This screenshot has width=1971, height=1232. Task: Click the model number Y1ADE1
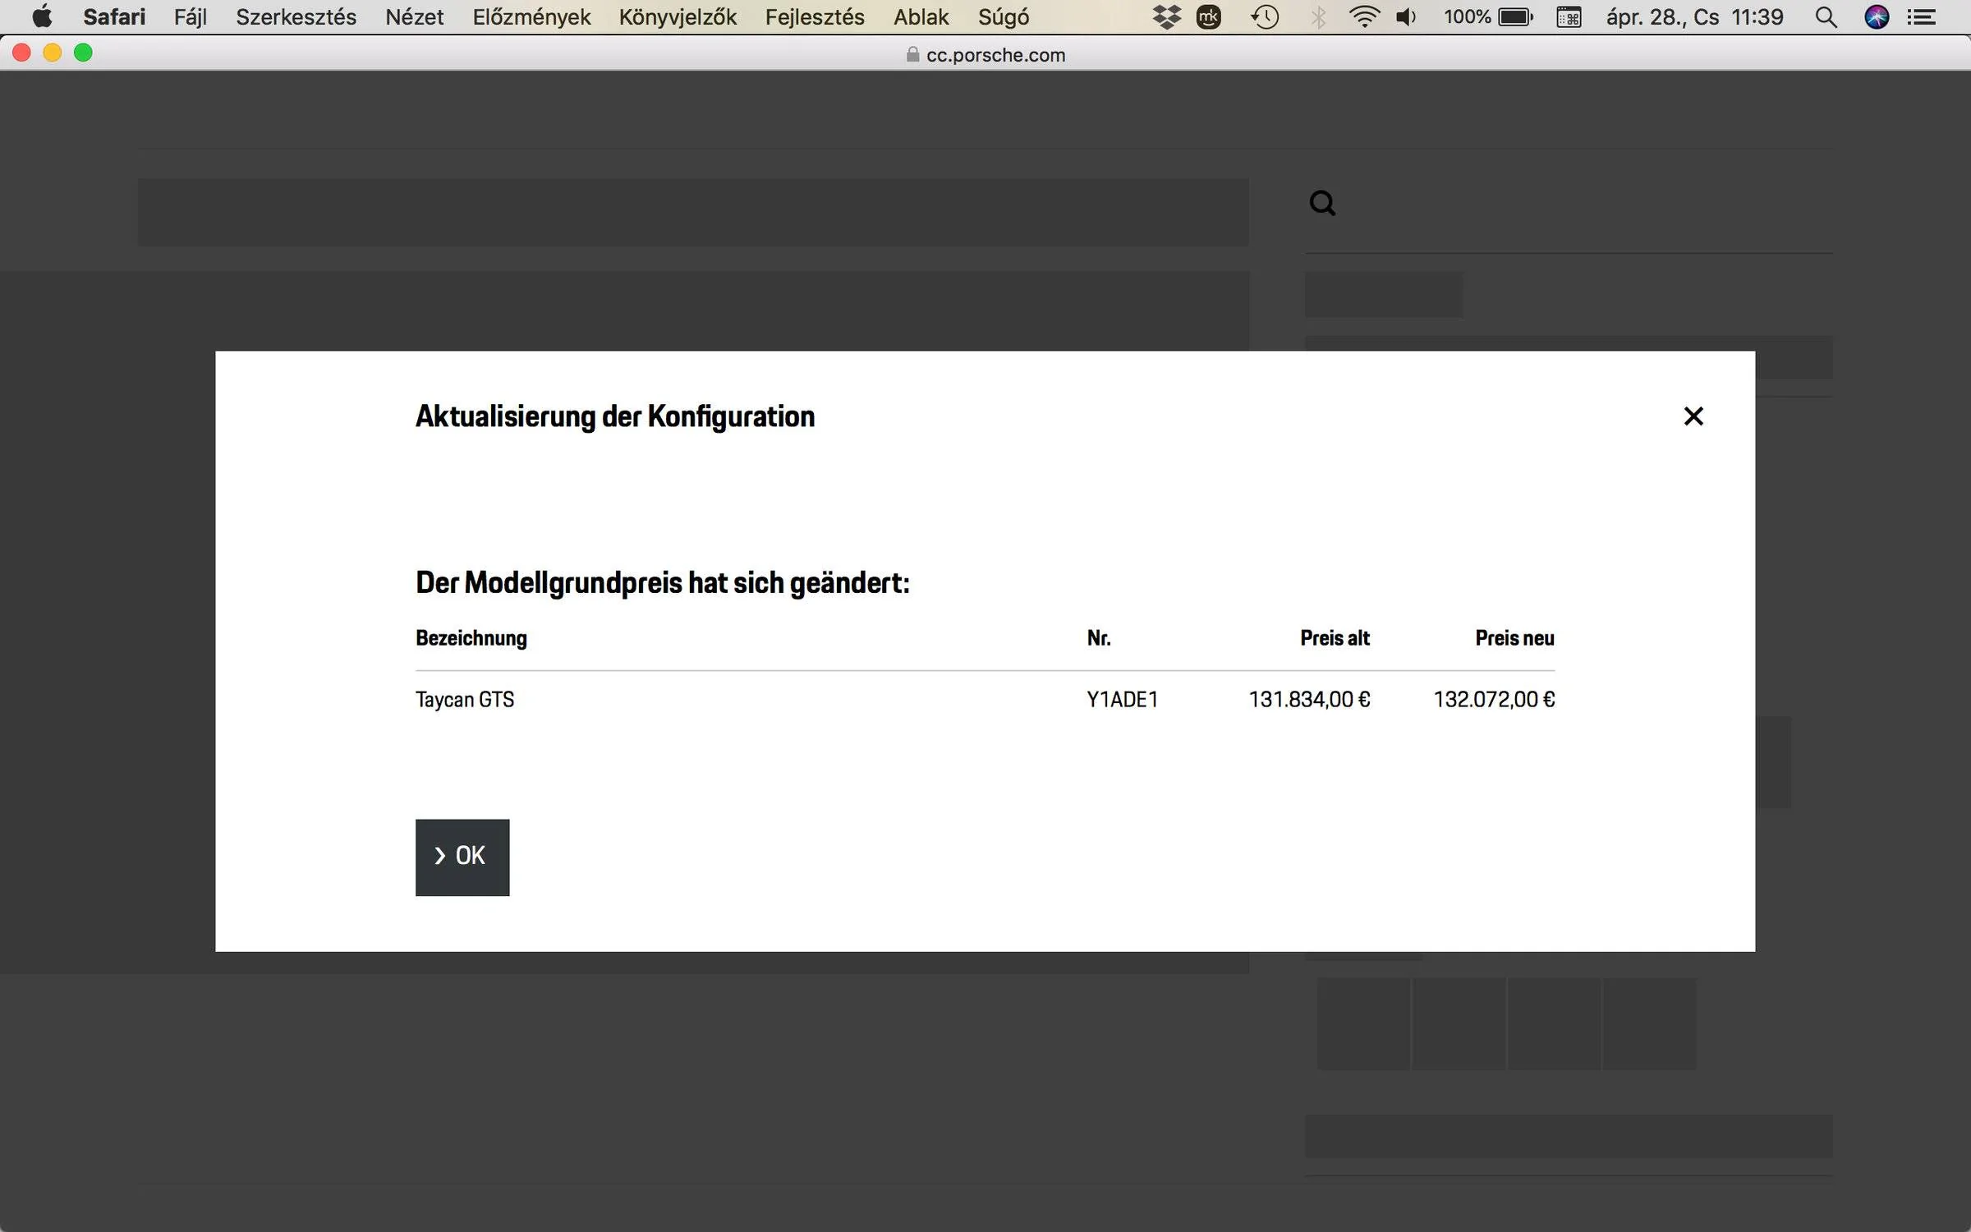(1122, 700)
